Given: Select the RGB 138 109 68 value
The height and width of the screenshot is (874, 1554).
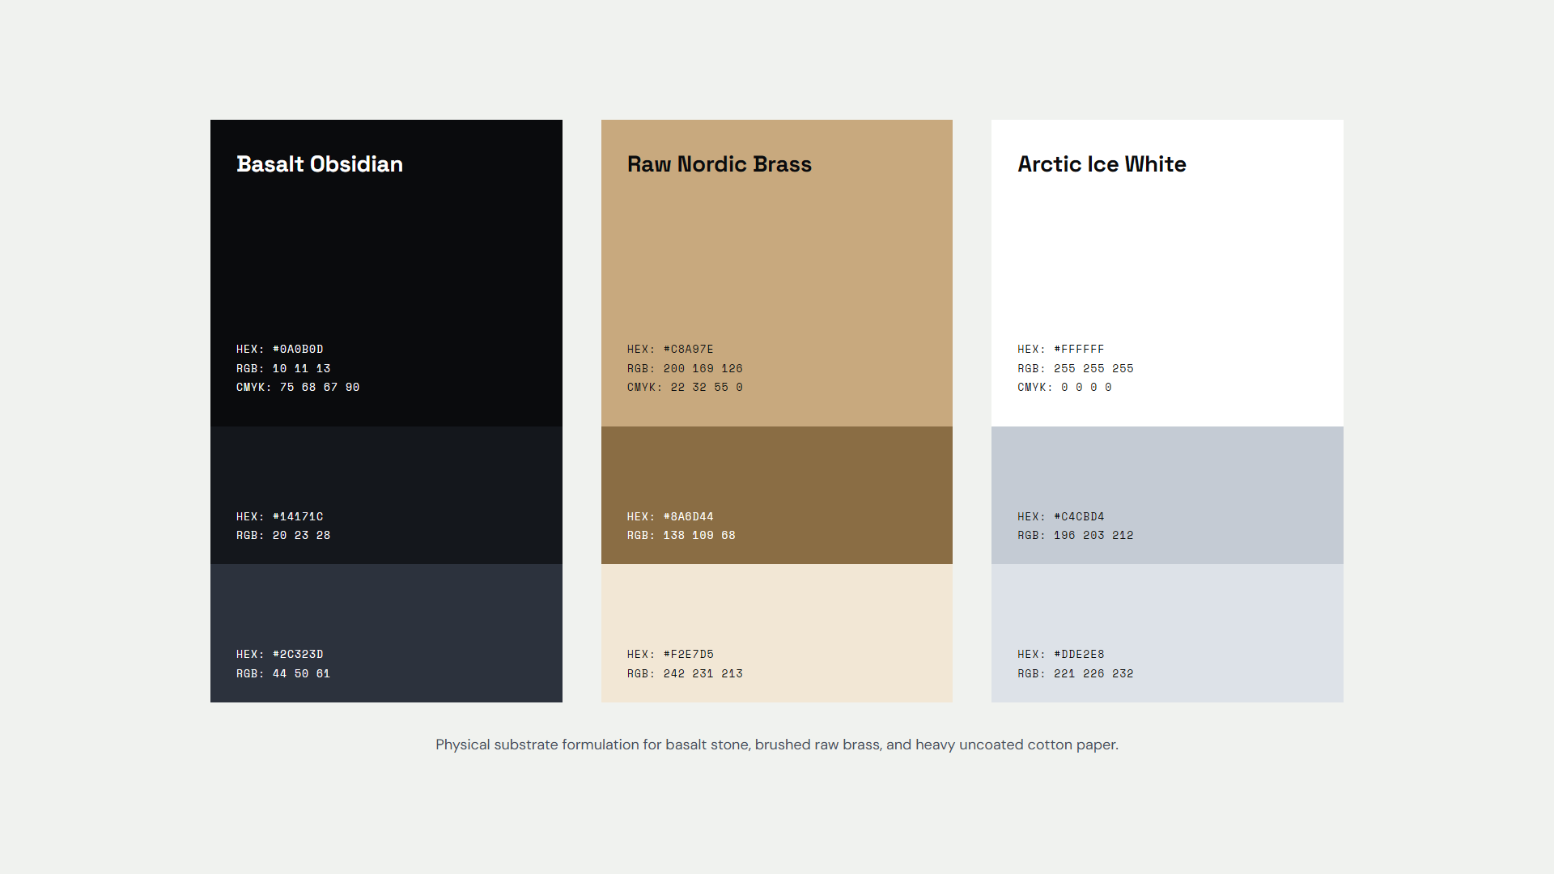Looking at the screenshot, I should point(681,536).
